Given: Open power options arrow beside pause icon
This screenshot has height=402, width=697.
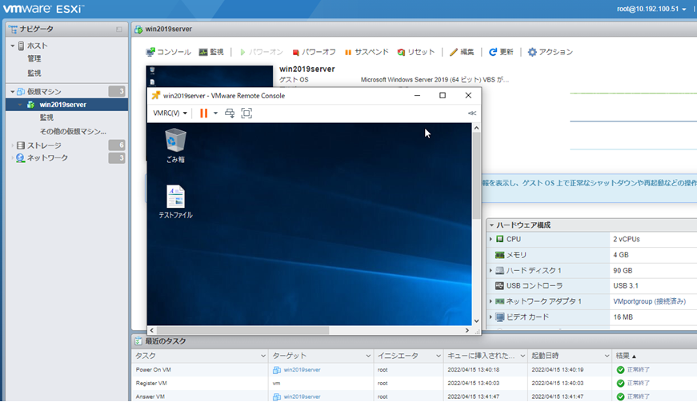Looking at the screenshot, I should click(x=215, y=113).
